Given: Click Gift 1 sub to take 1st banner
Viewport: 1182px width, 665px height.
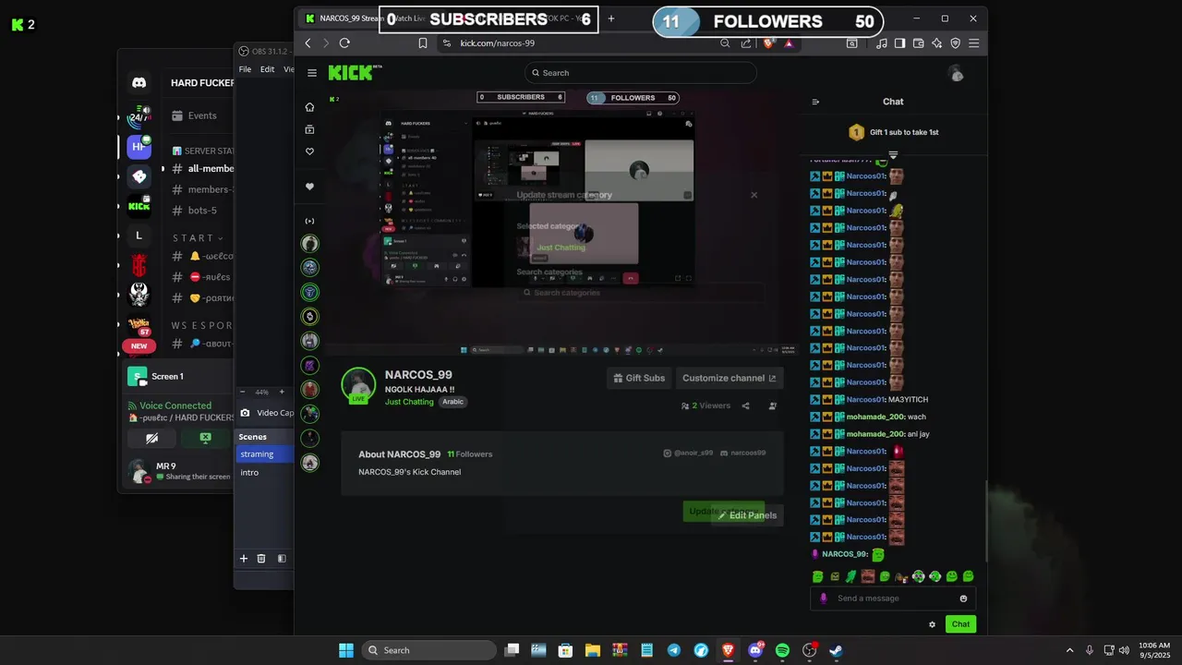Looking at the screenshot, I should coord(893,132).
